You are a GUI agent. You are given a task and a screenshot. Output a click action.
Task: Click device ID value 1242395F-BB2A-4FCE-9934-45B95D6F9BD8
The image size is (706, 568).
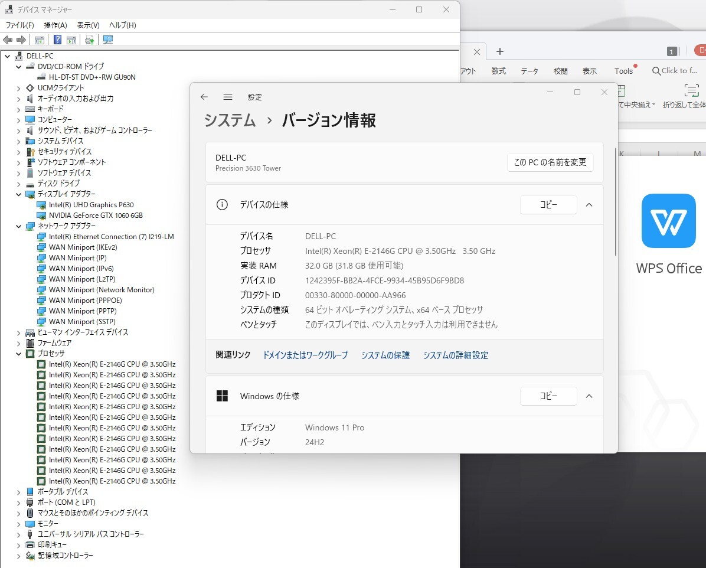click(x=384, y=280)
